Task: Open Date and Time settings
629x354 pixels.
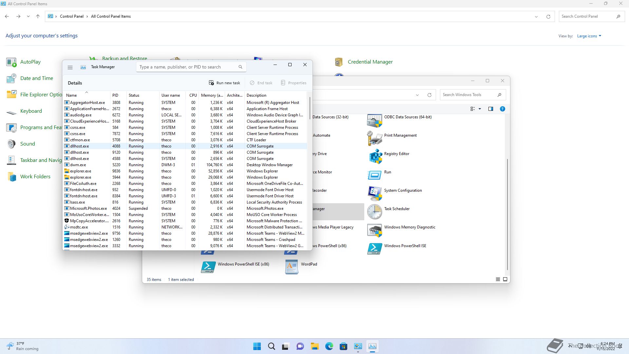Action: tap(29, 78)
